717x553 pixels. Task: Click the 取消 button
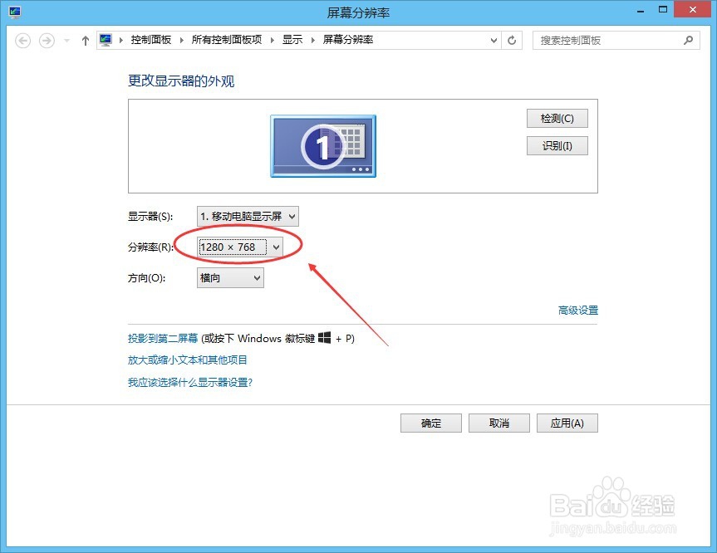point(498,423)
